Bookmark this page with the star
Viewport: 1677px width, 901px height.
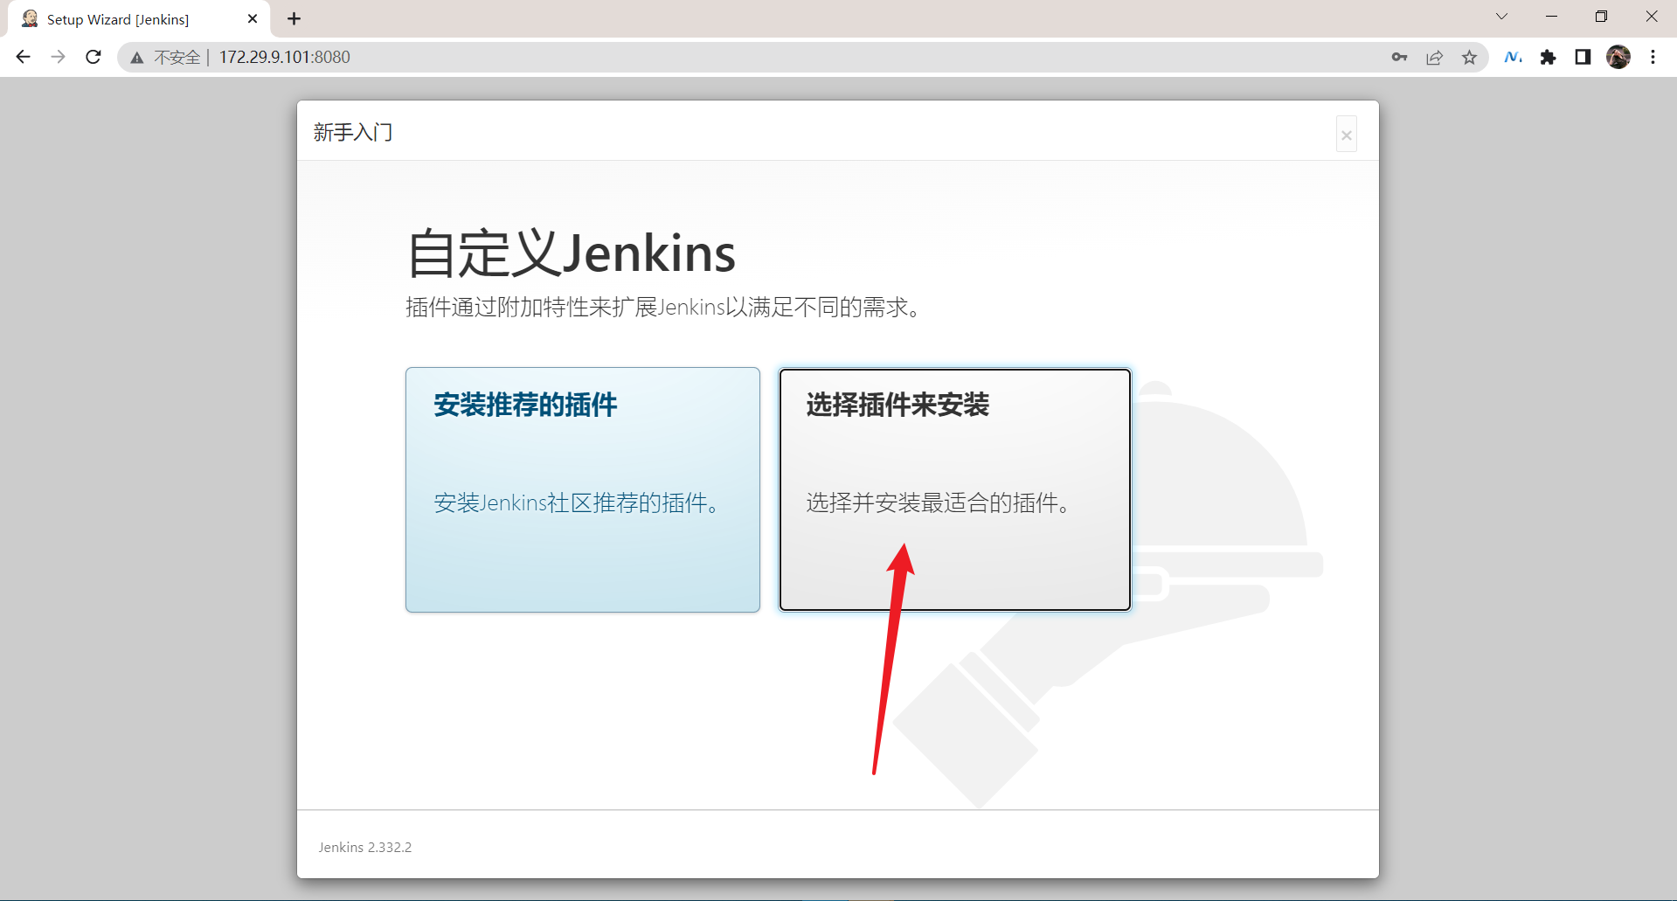pos(1469,57)
